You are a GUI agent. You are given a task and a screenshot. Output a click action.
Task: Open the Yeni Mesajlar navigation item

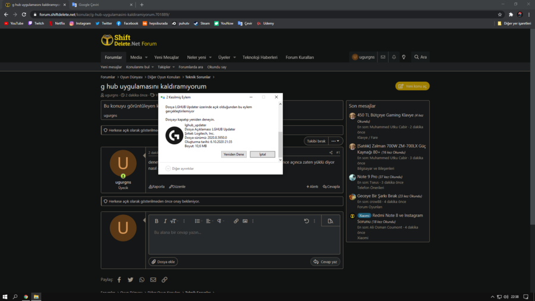pyautogui.click(x=166, y=57)
